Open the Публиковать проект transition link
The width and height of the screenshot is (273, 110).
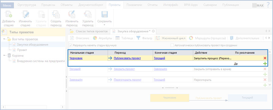point(127,58)
